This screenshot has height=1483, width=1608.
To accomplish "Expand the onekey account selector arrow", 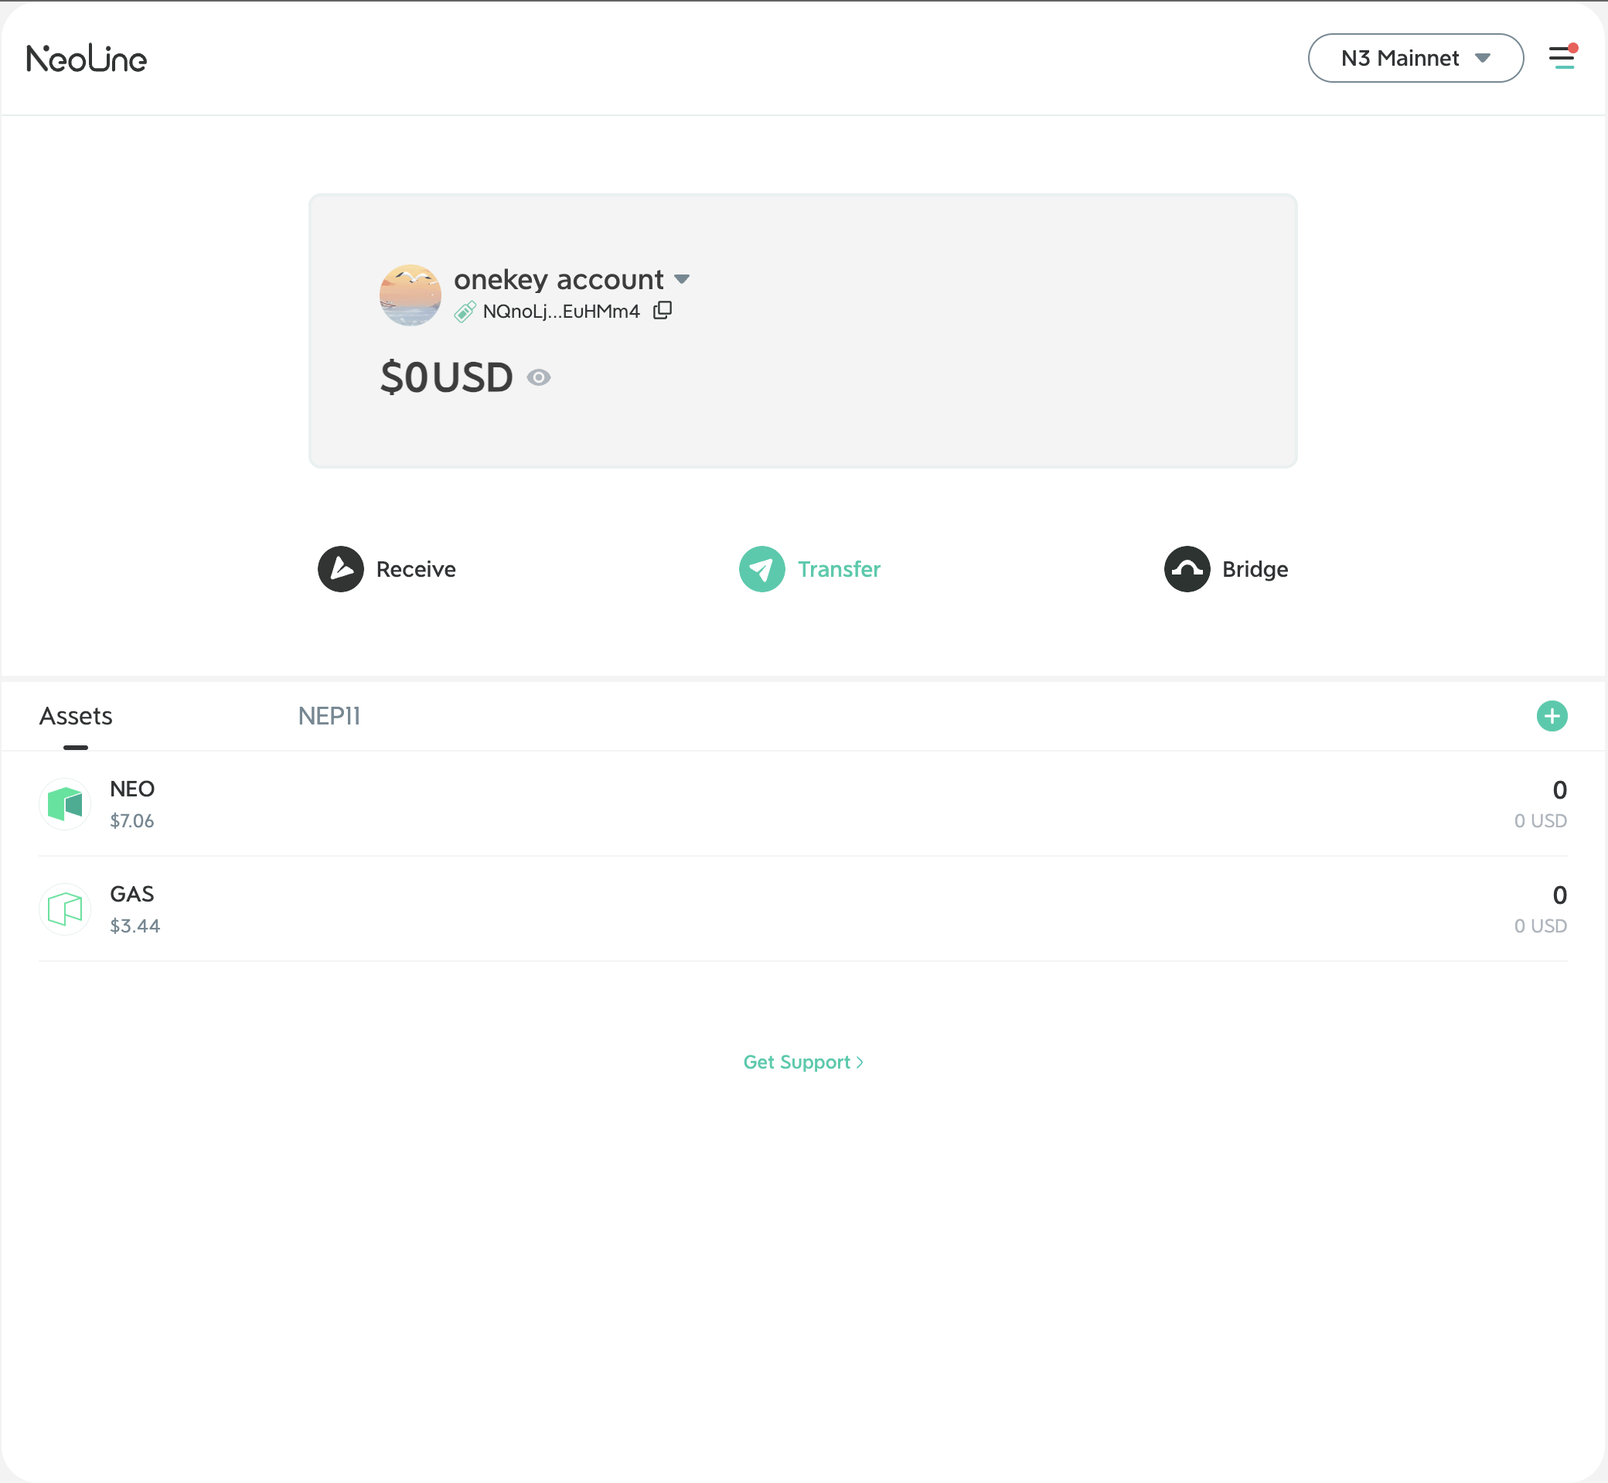I will [x=682, y=279].
